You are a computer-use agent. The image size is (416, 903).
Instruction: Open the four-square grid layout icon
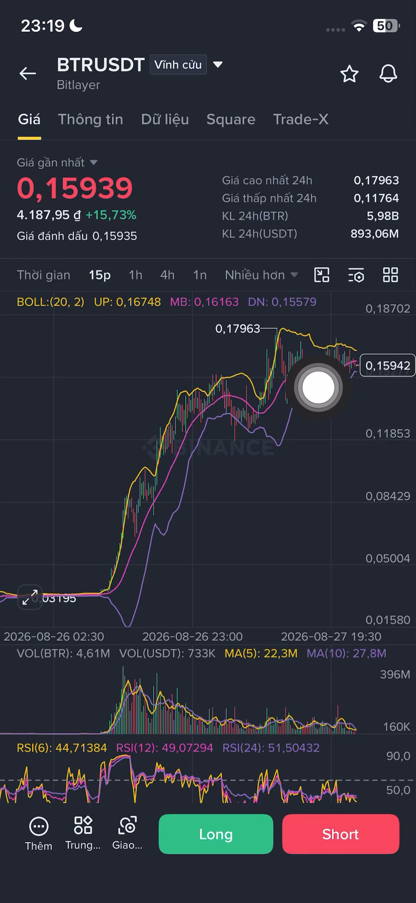(x=391, y=275)
